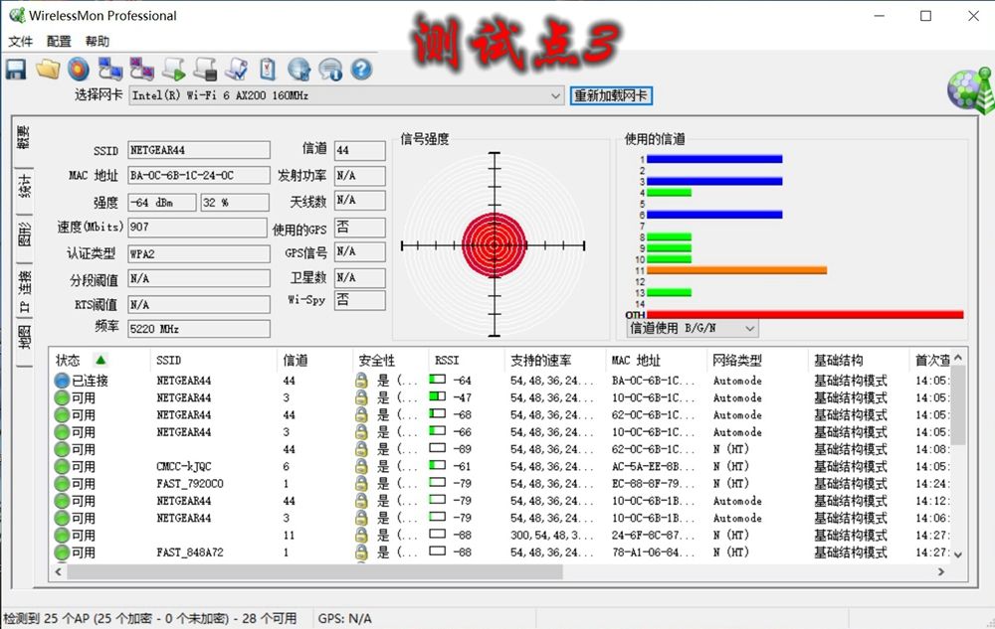
Task: Click the blue channel 1 usage bar
Action: pyautogui.click(x=714, y=159)
